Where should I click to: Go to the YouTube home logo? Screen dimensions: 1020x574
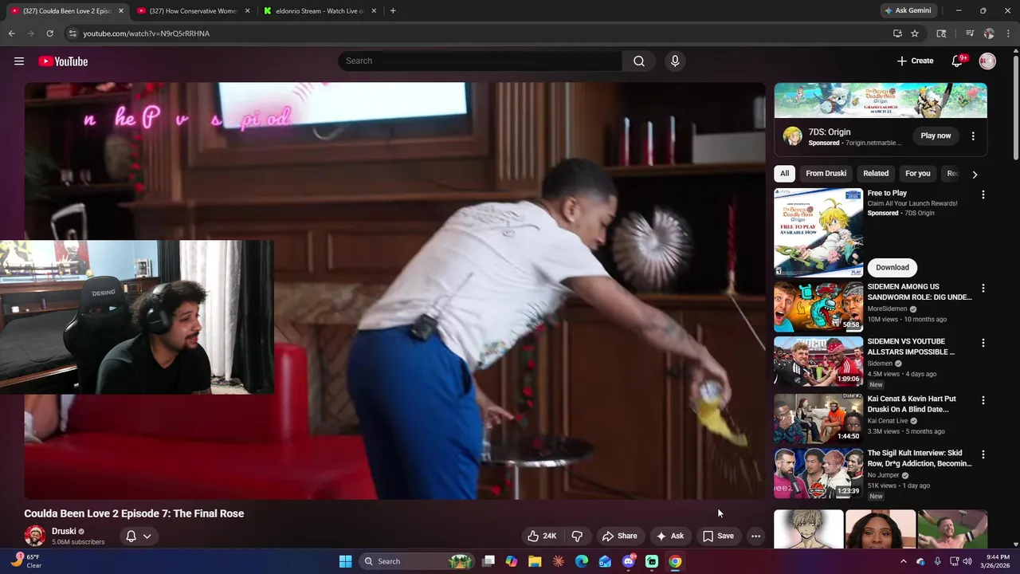pyautogui.click(x=63, y=61)
